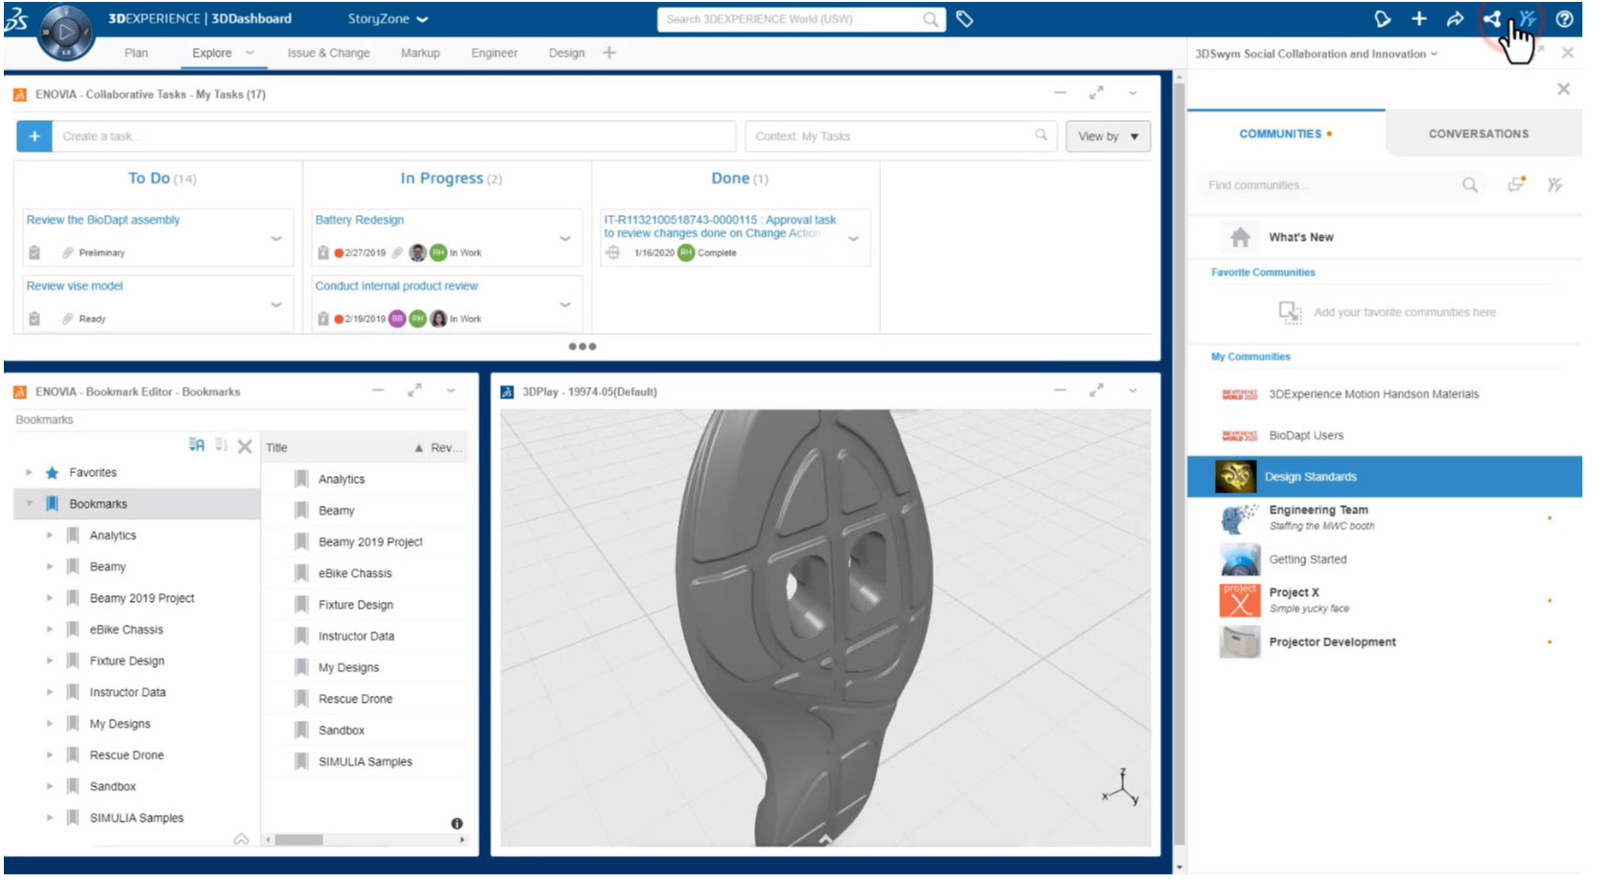Open the Review the BioDapt assembly task
The height and width of the screenshot is (883, 1615).
pos(104,220)
